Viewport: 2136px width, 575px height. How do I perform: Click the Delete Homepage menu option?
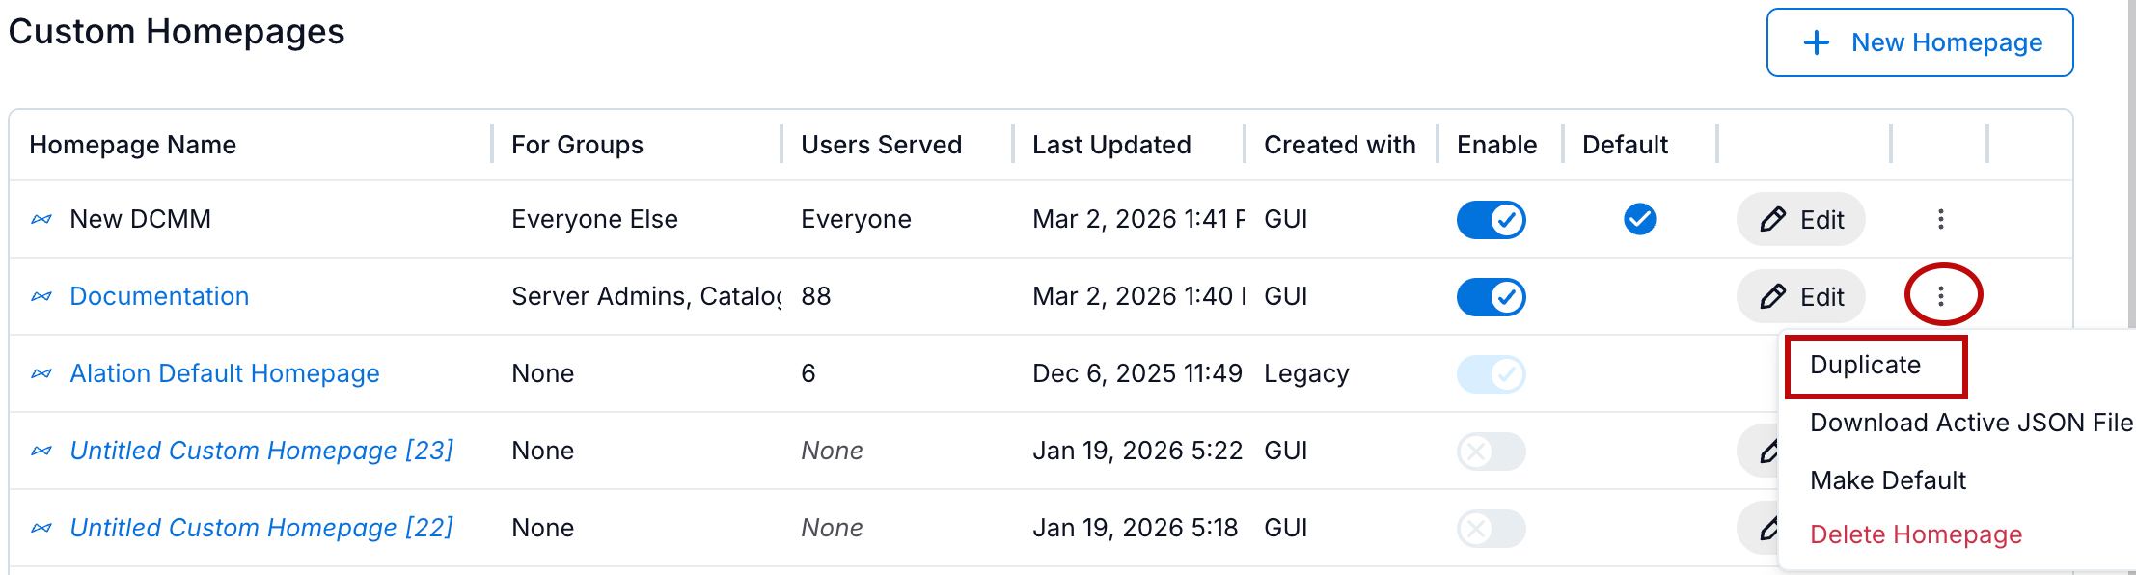point(1916,534)
